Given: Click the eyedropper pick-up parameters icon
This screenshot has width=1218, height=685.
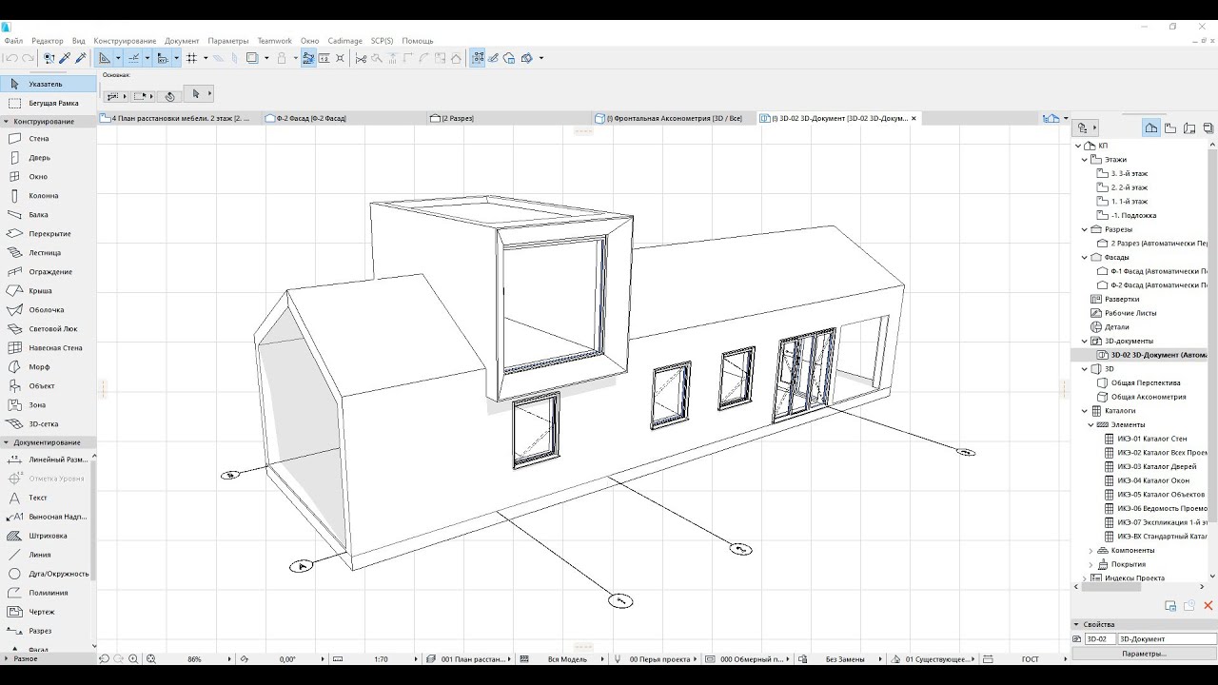Looking at the screenshot, I should pos(65,58).
